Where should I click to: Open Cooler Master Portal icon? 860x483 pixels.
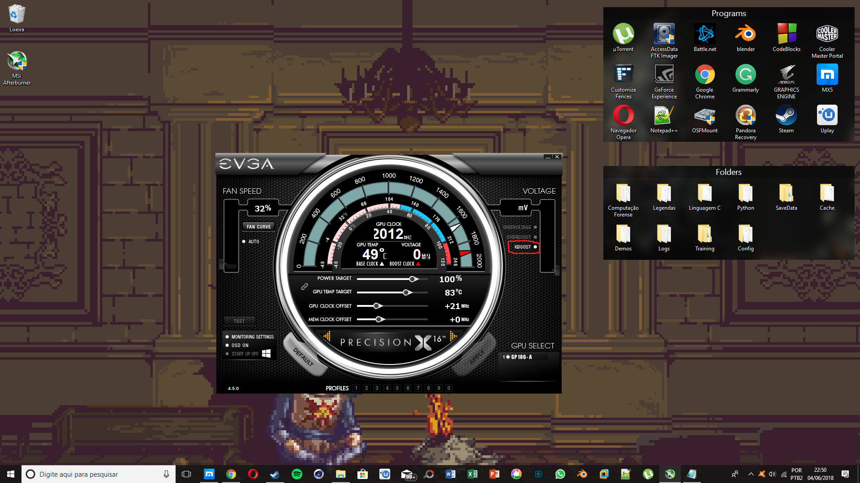[x=827, y=41]
